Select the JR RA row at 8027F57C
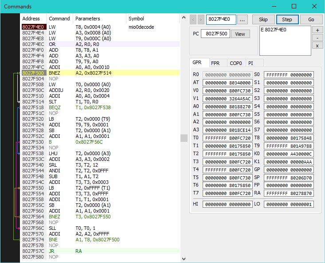 [101, 251]
